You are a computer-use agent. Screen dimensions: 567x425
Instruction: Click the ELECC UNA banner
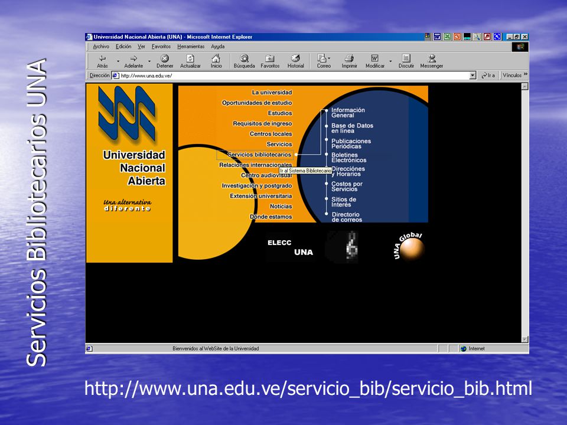[291, 247]
